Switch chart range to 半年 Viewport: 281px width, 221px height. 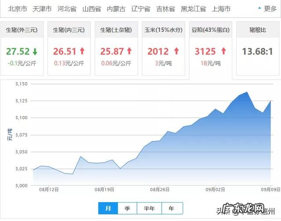(149, 208)
